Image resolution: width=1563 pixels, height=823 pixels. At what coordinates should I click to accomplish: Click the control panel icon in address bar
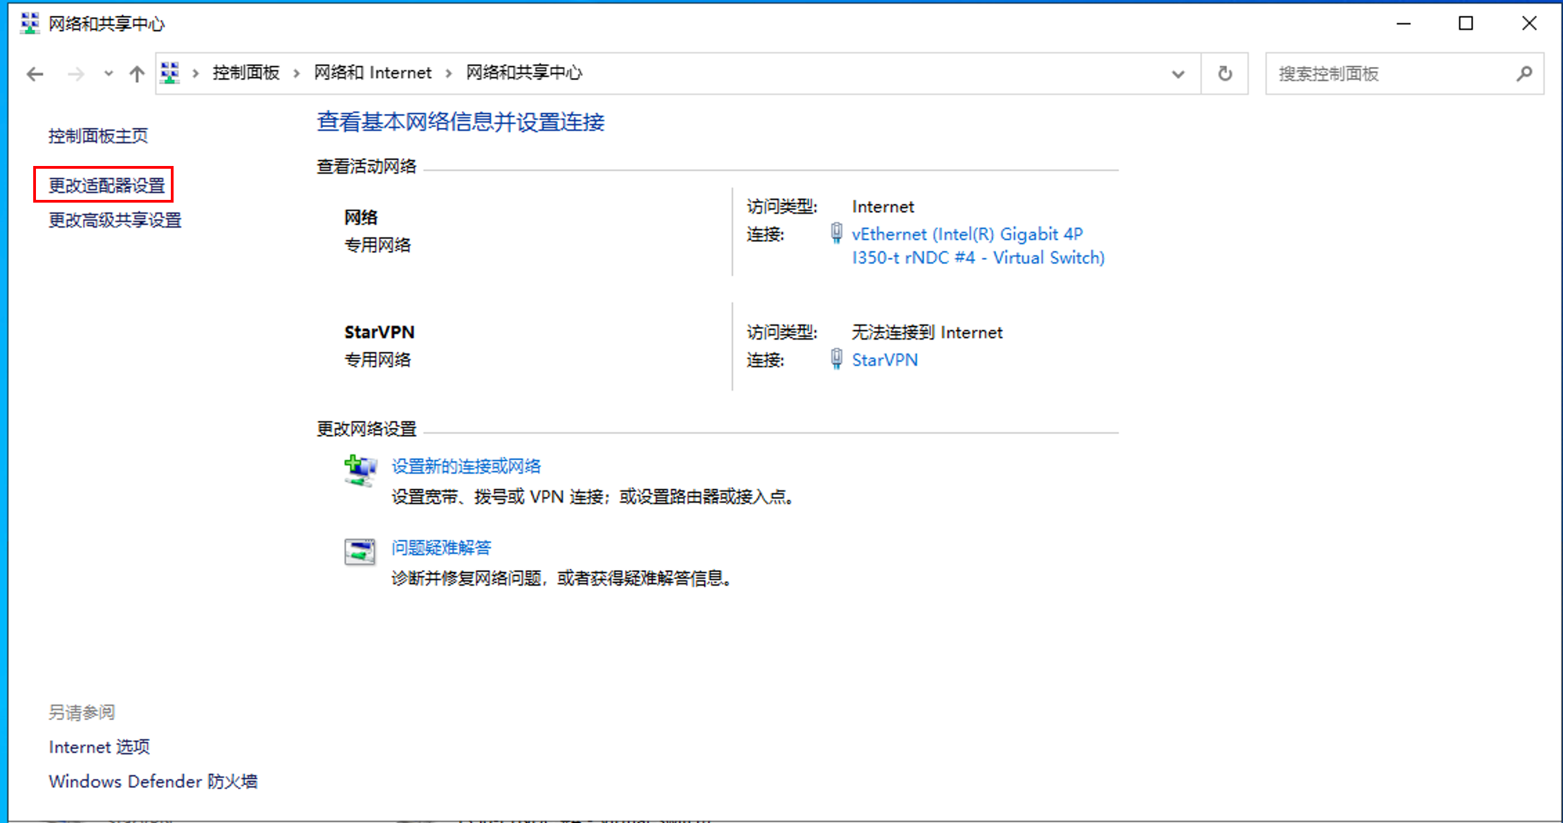(170, 73)
